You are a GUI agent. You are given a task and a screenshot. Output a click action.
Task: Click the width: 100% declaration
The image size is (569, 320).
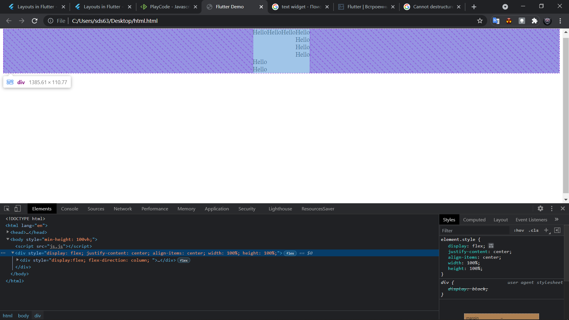(464, 263)
